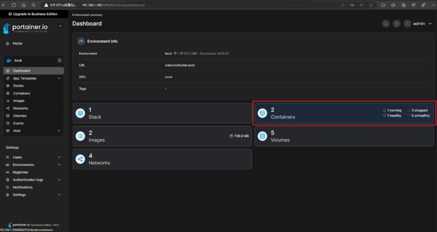This screenshot has width=437, height=232.
Task: Click the portainer.io logo
Action: tap(25, 28)
